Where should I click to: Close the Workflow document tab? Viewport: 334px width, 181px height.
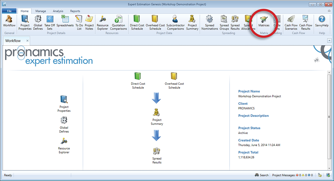pos(27,41)
